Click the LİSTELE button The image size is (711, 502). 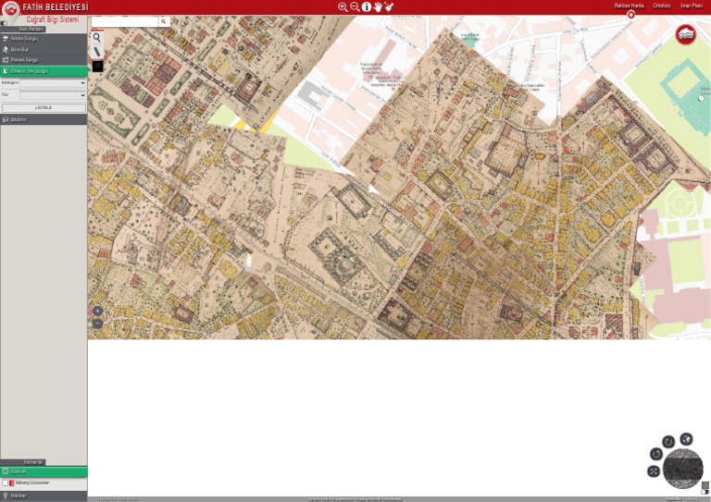click(44, 108)
